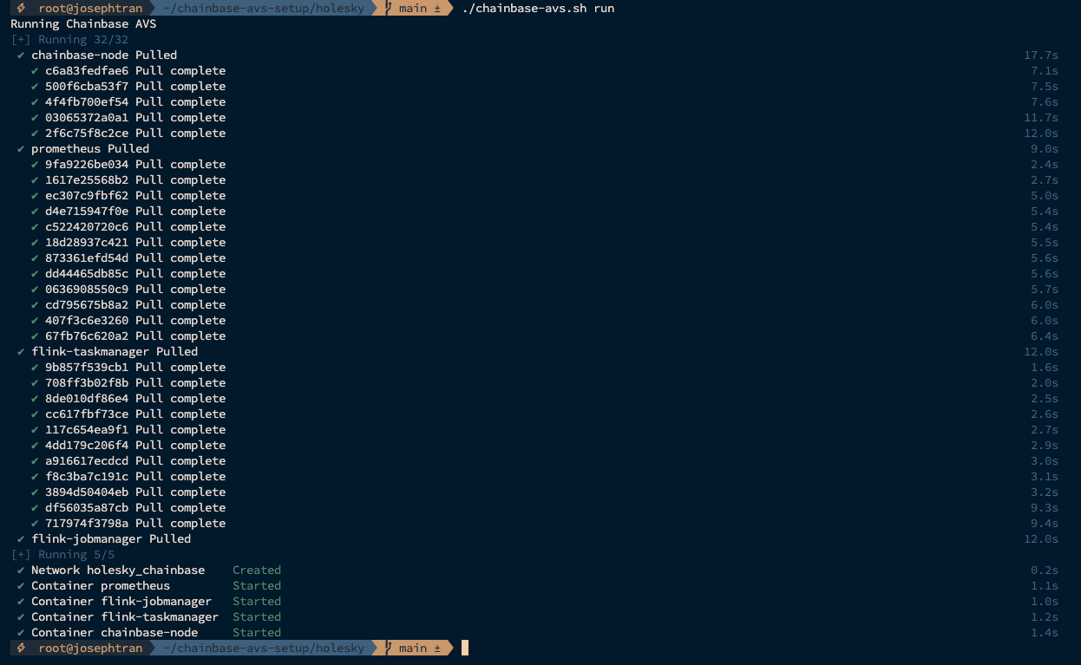The height and width of the screenshot is (665, 1081).
Task: Click the Created status for holesky_chainbase network
Action: pos(257,570)
